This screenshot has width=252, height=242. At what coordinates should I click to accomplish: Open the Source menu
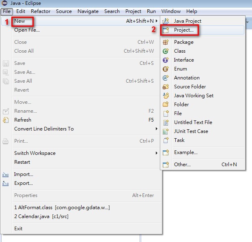click(x=64, y=11)
